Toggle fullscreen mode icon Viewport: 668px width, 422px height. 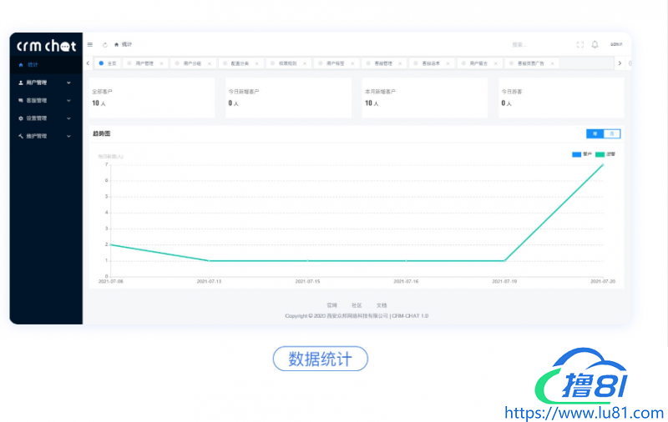580,44
